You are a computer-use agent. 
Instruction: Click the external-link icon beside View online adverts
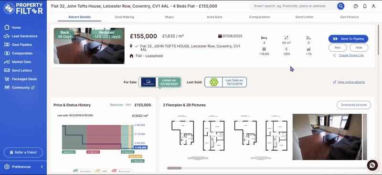(x=335, y=82)
